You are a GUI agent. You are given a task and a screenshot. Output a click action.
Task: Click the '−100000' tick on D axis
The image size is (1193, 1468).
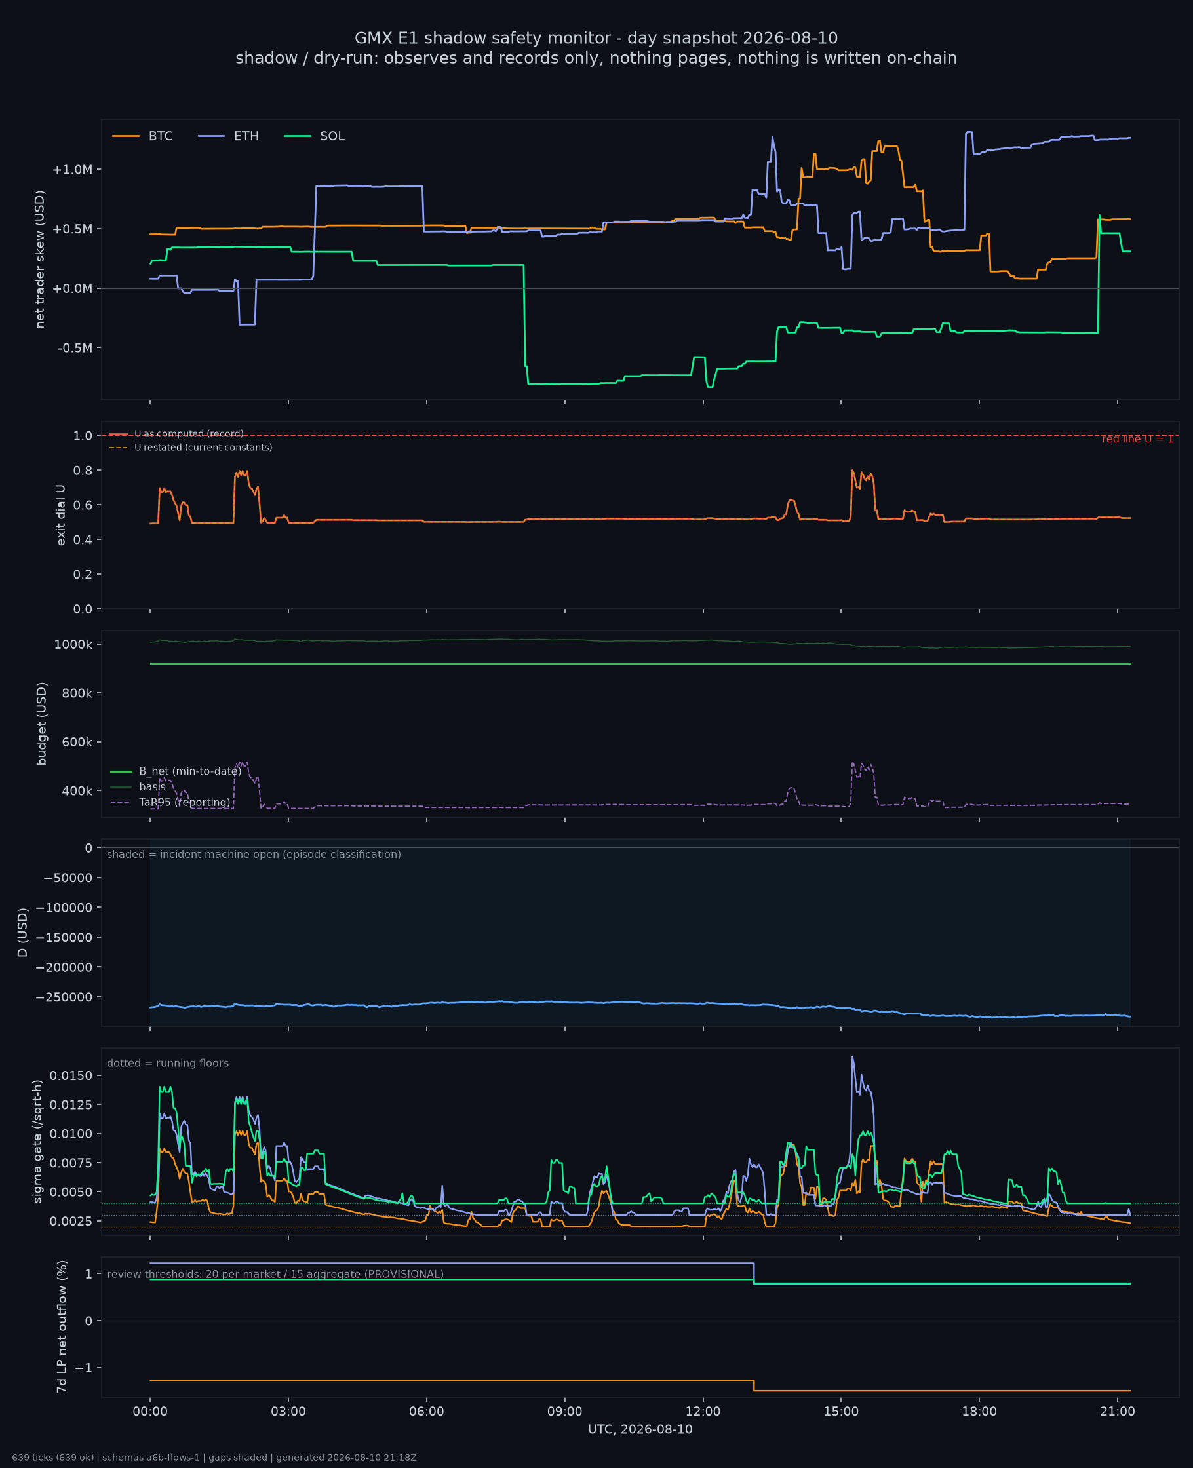pyautogui.click(x=65, y=908)
